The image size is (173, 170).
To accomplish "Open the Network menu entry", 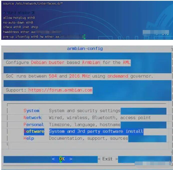I will pyautogui.click(x=33, y=118).
